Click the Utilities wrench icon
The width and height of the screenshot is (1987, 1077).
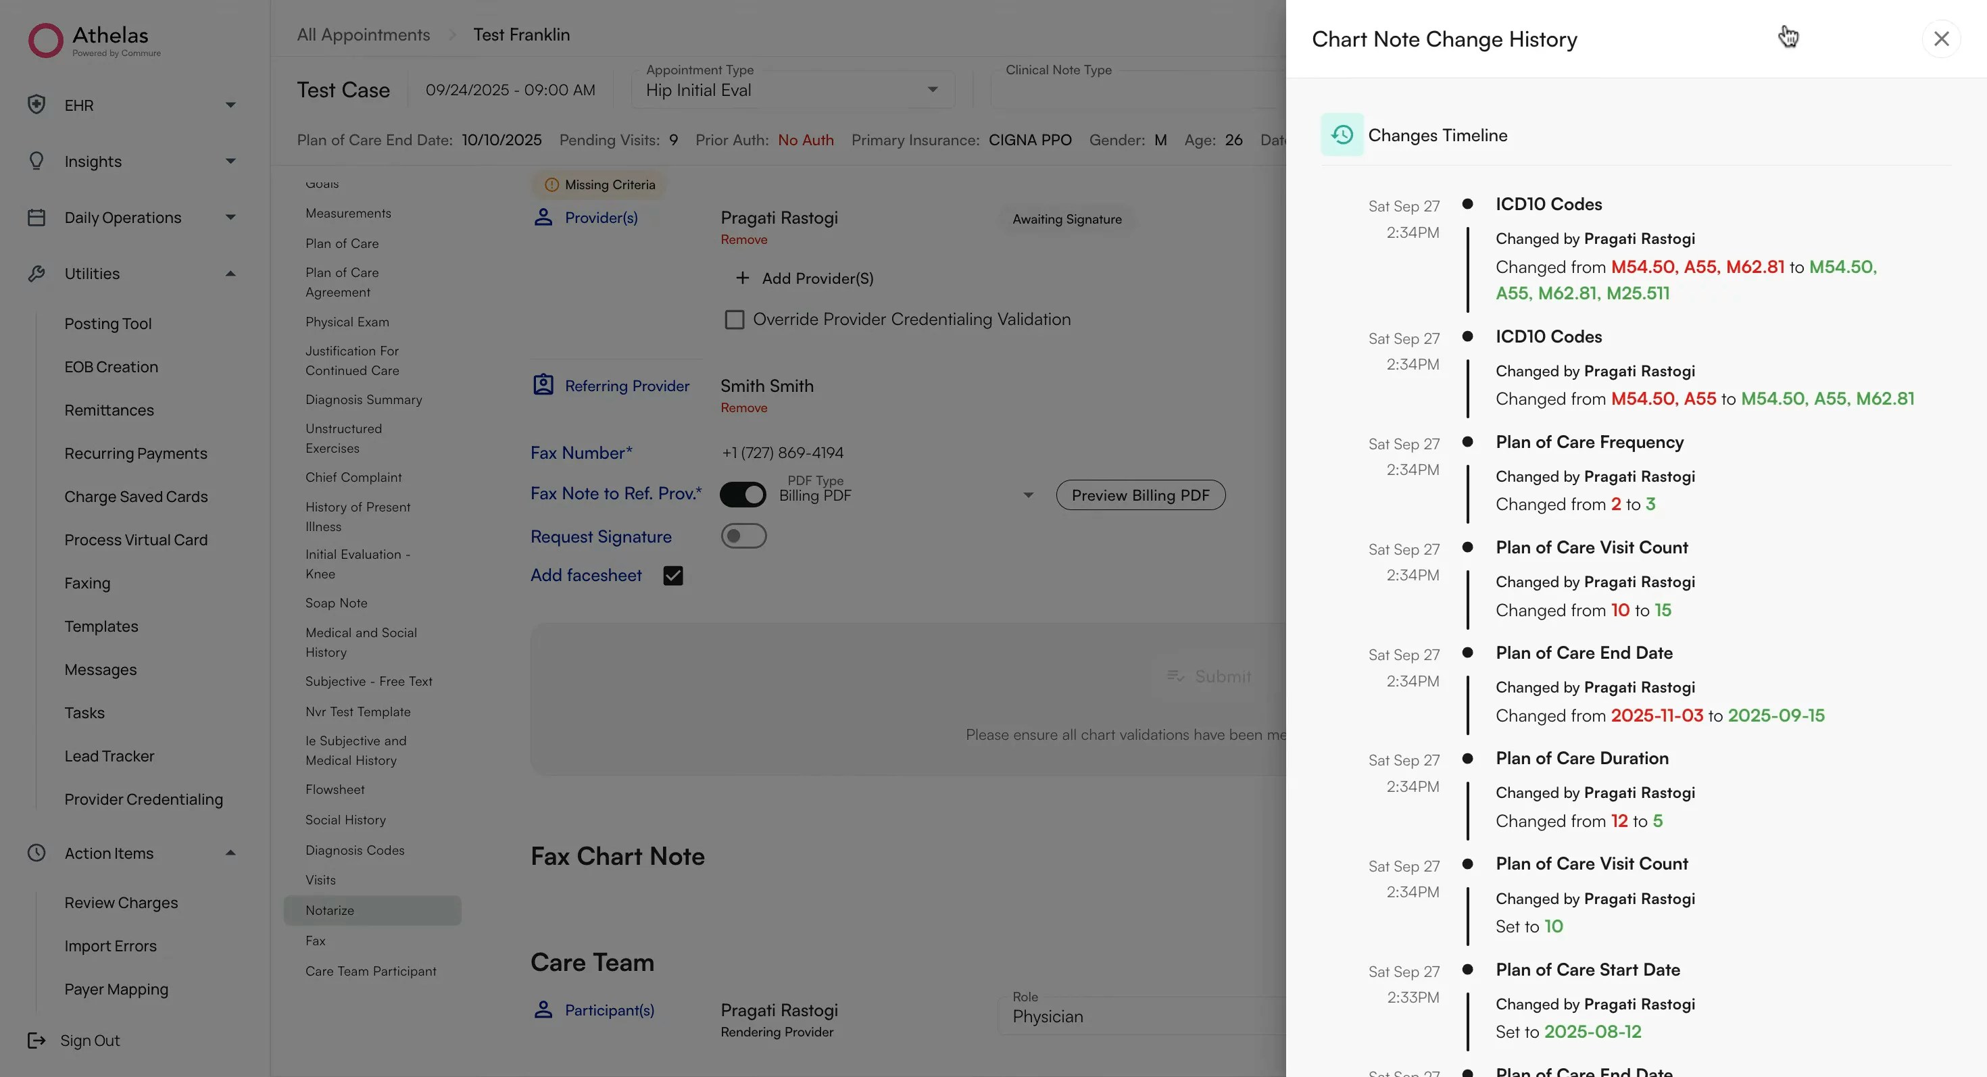[36, 274]
